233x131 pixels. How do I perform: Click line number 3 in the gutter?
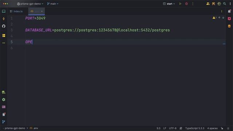12,30
